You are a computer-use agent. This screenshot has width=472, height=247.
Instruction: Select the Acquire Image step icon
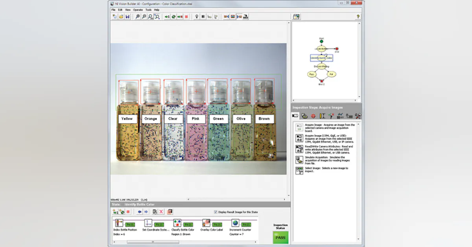tap(299, 127)
